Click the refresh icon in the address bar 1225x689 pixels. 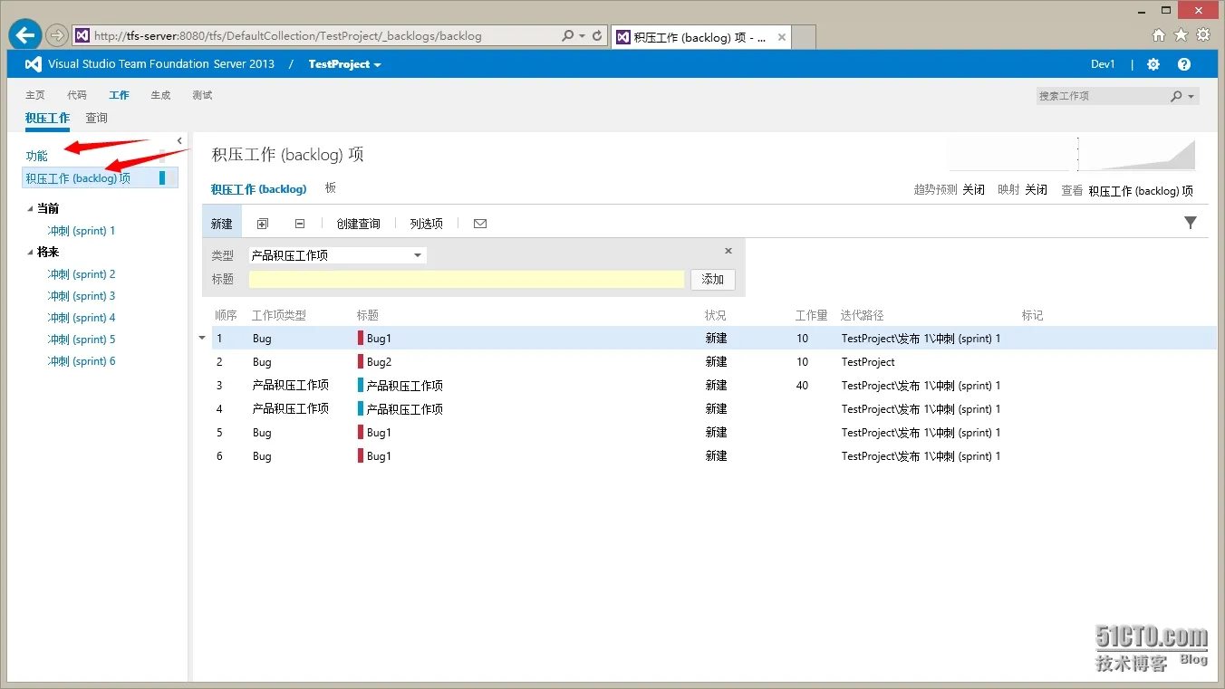click(x=597, y=36)
